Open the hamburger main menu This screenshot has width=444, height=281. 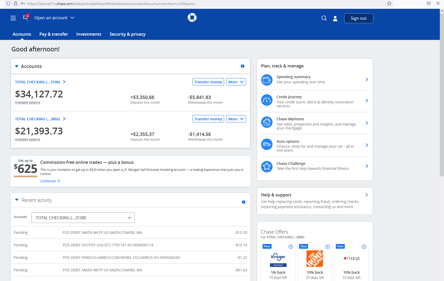(x=13, y=18)
